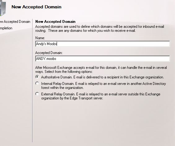Select the Authoritative Domain radio button
The height and width of the screenshot is (146, 175).
pos(37,77)
